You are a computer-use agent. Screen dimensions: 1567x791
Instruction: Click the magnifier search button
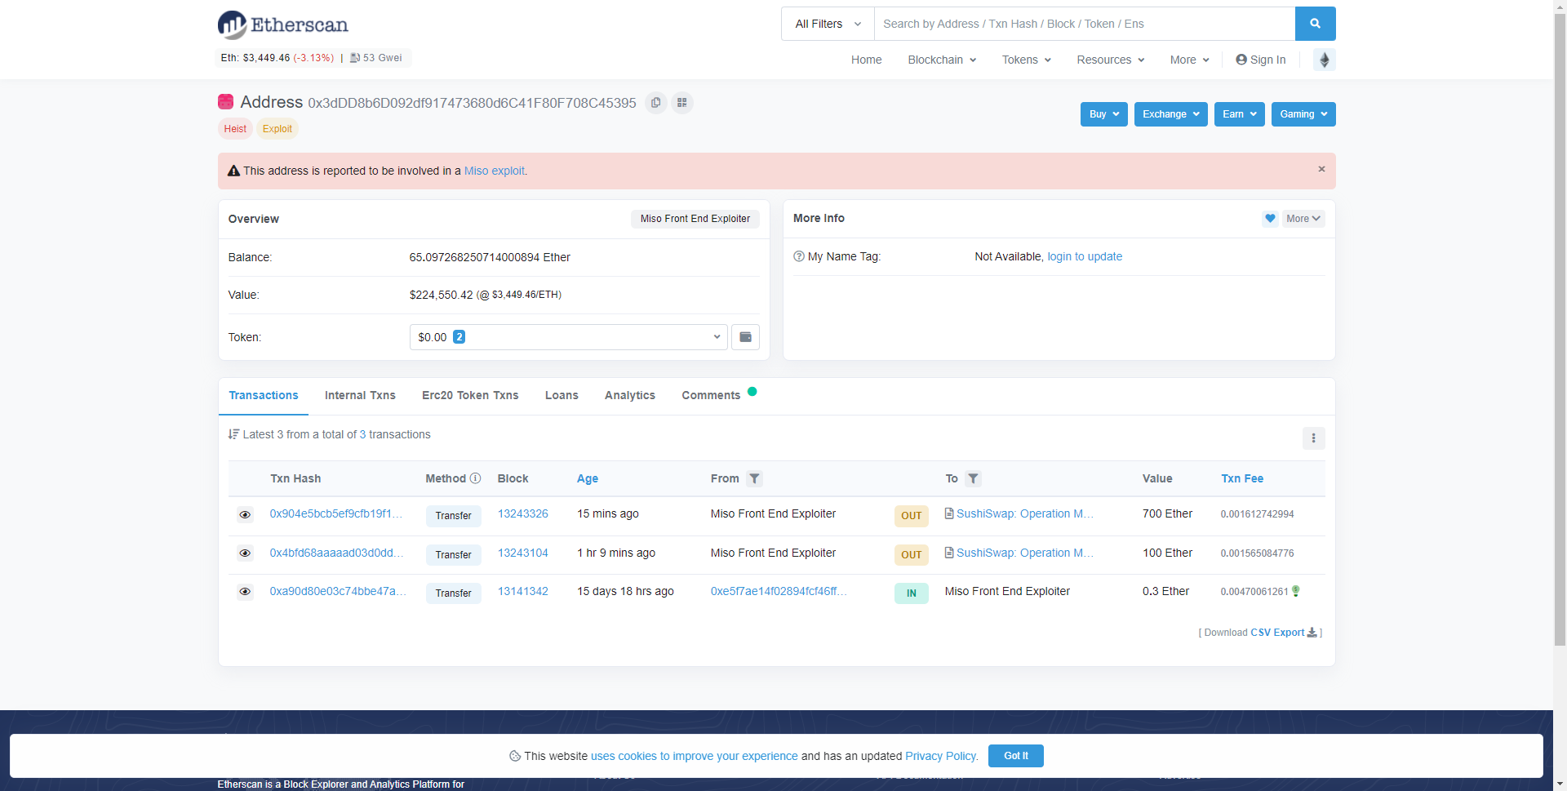[1314, 24]
